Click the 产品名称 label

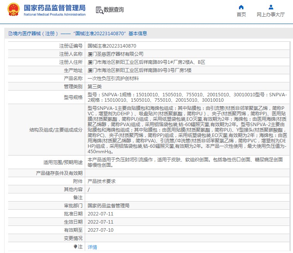coord(73,79)
